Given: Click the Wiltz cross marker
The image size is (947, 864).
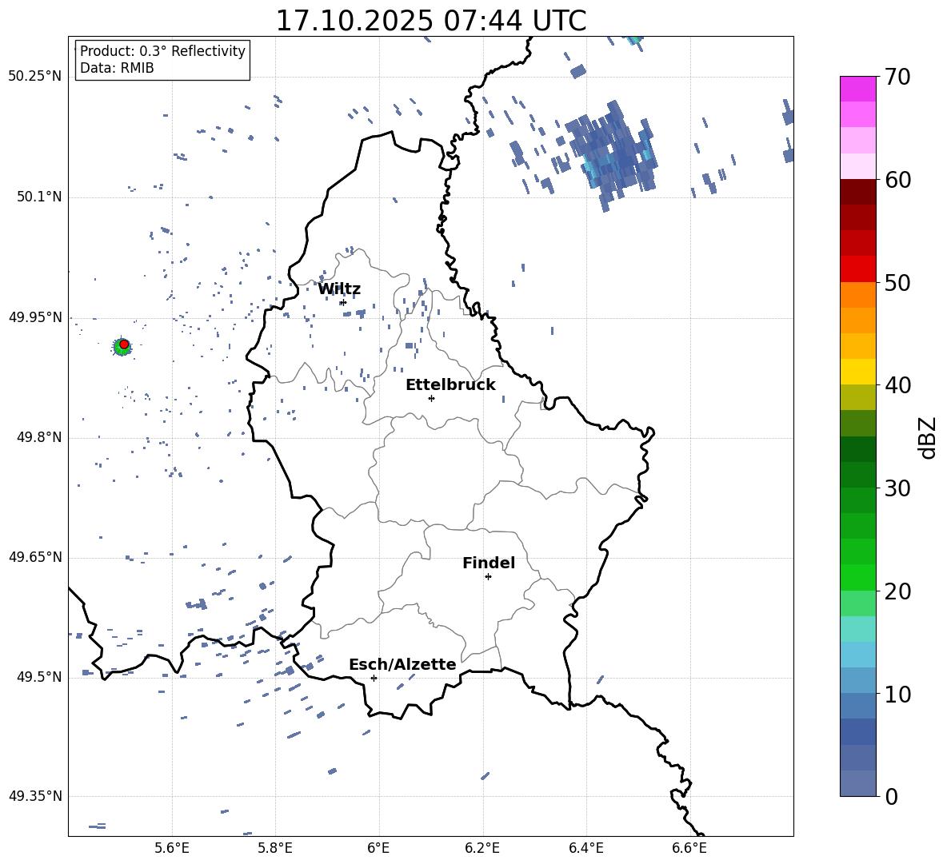Looking at the screenshot, I should (343, 302).
